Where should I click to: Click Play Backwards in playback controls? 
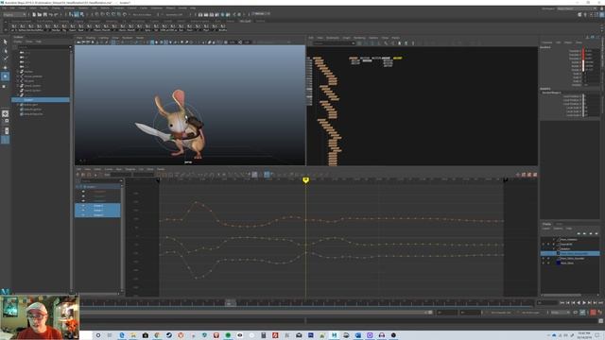(579, 303)
